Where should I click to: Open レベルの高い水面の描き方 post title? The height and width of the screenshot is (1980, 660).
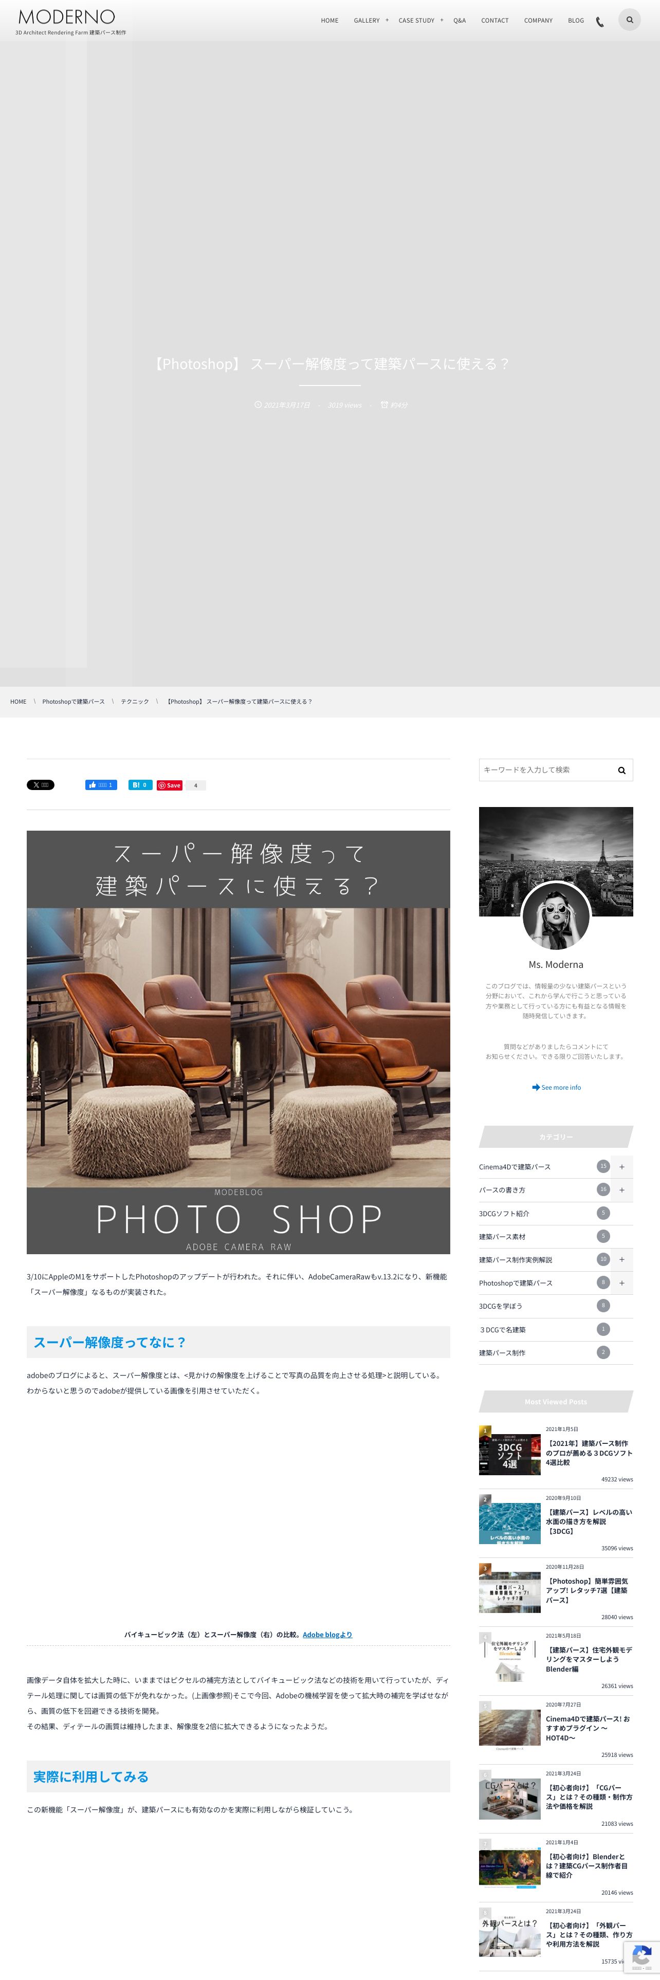589,1521
